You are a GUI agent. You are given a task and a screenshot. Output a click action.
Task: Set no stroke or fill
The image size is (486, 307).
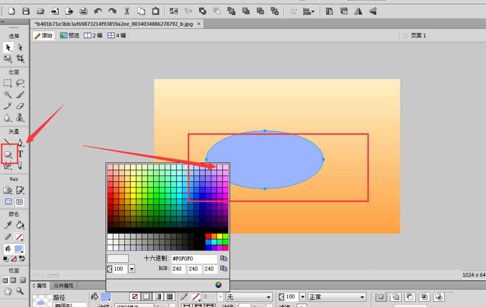coord(14,259)
